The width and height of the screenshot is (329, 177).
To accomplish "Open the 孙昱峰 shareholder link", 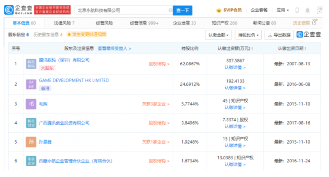I will point(45,142).
